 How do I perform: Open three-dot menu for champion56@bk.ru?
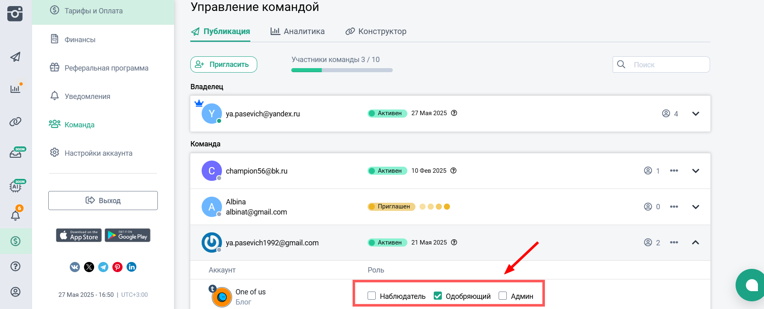tap(674, 171)
